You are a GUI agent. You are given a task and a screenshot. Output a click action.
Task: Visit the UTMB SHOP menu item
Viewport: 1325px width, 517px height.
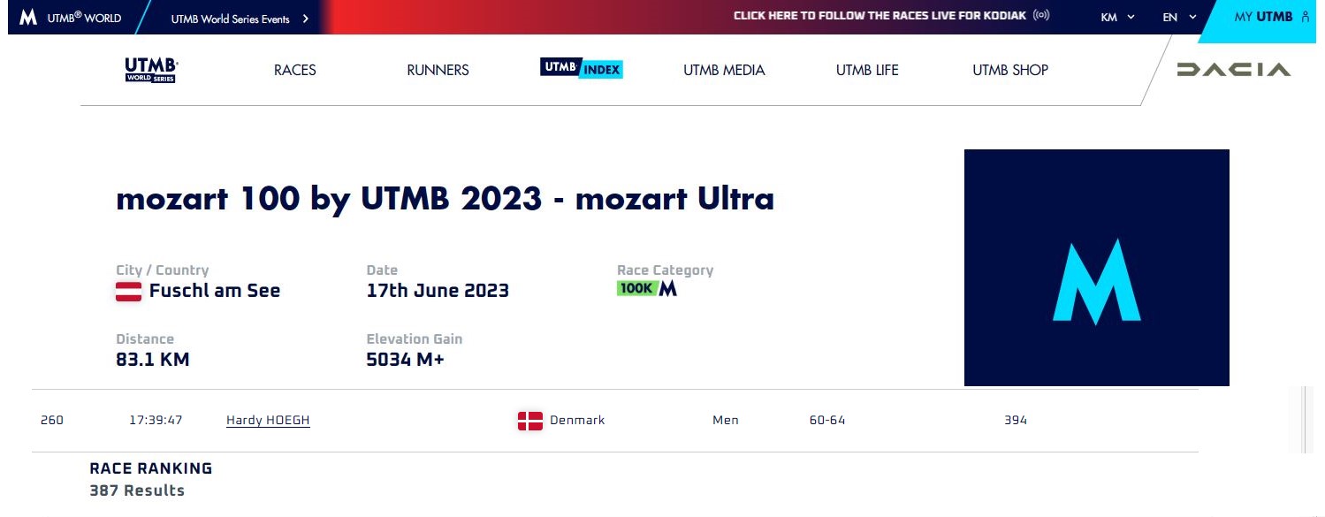point(1009,70)
